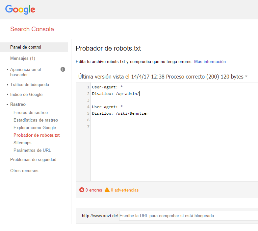Open Explorar como Google
This screenshot has width=258, height=231.
[x=35, y=127]
